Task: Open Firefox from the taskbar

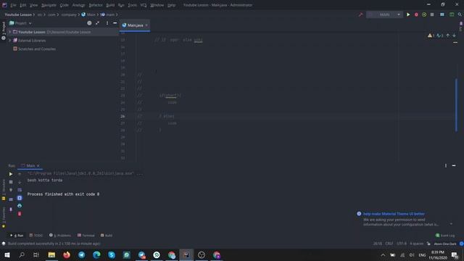Action: pyautogui.click(x=67, y=255)
